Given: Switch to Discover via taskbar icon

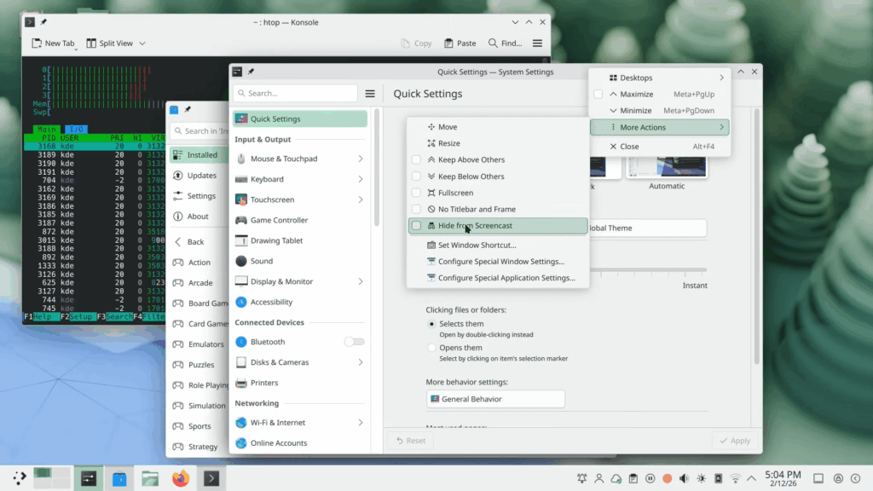Looking at the screenshot, I should (x=119, y=479).
